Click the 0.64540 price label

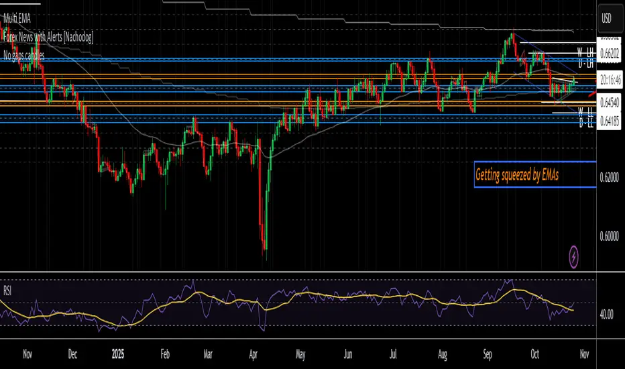click(x=610, y=103)
